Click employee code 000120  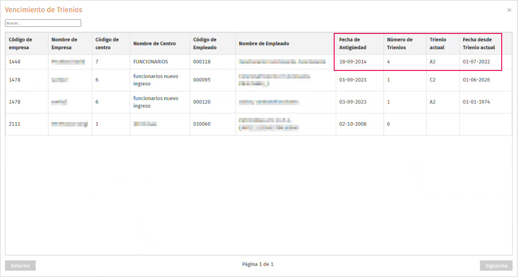tap(201, 102)
